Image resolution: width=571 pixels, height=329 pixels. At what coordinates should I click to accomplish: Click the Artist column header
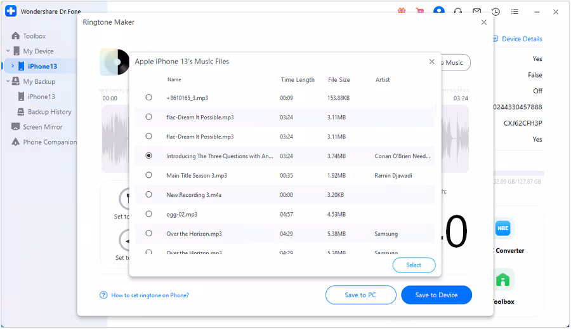[x=383, y=79]
